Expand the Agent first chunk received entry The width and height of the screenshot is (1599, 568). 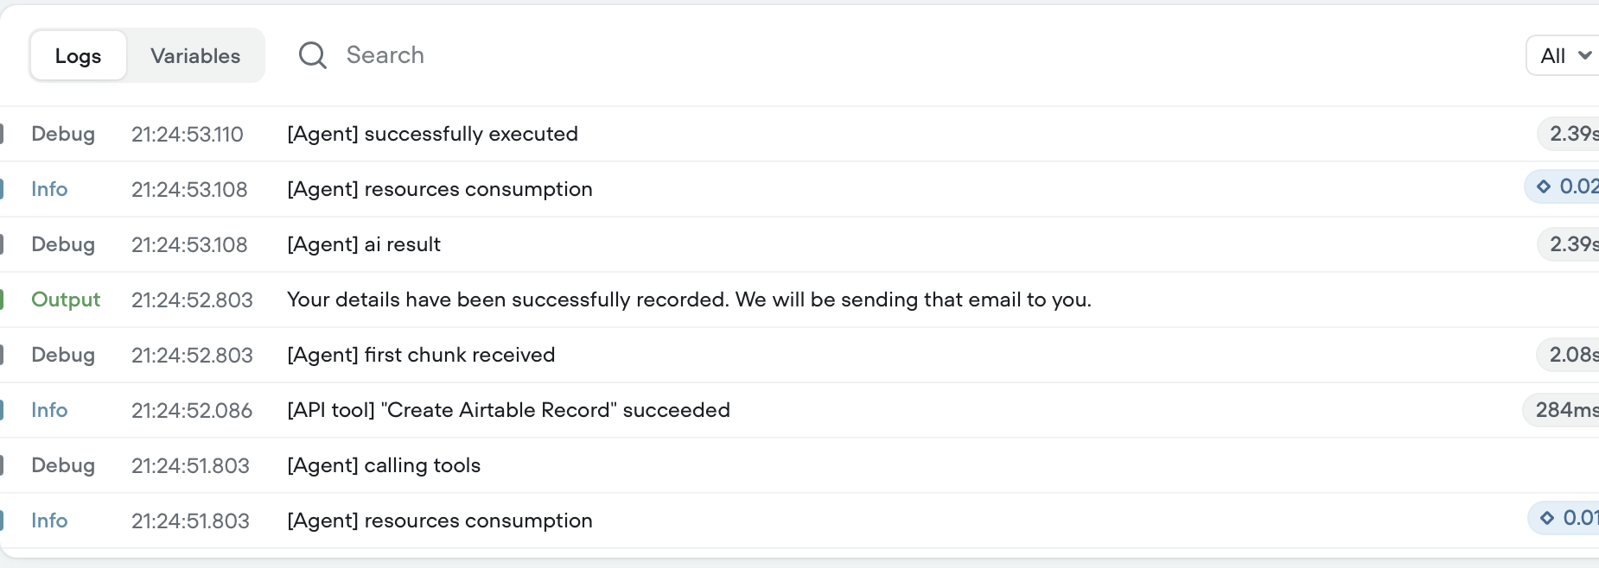(799, 355)
